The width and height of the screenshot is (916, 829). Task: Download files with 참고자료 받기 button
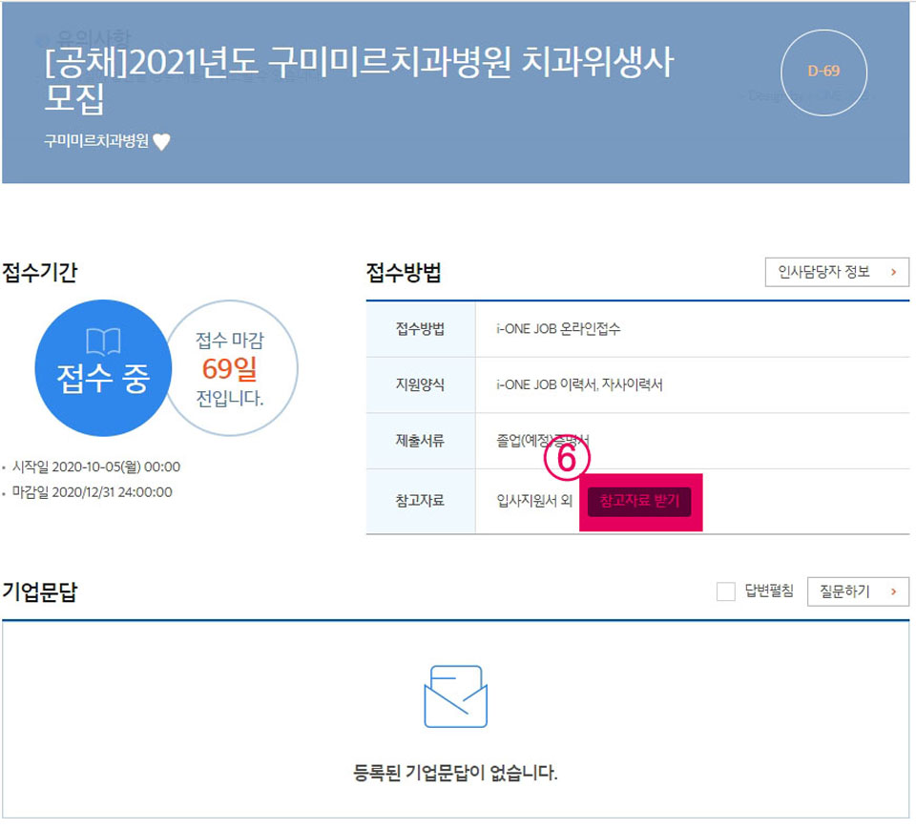pos(639,502)
